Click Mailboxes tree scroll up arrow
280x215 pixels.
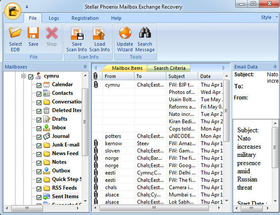click(85, 76)
